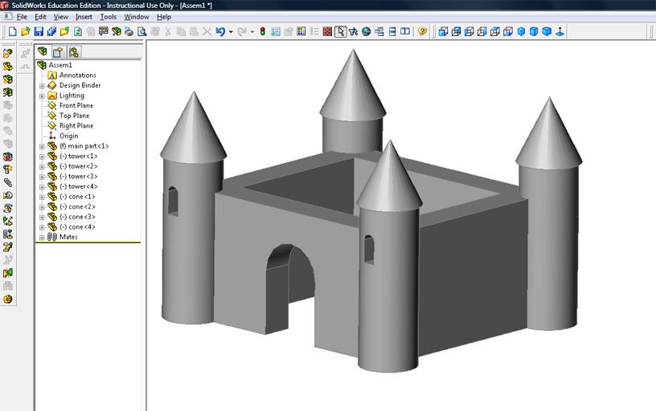Click the Select arrow cursor tool
This screenshot has height=411, width=656.
341,31
